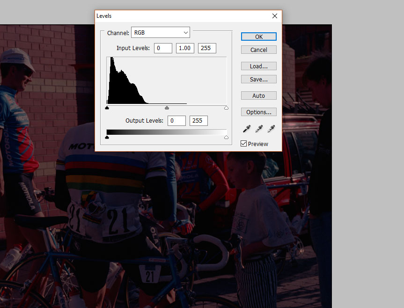404x308 pixels.
Task: Close the Levels dialog
Action: [x=275, y=16]
